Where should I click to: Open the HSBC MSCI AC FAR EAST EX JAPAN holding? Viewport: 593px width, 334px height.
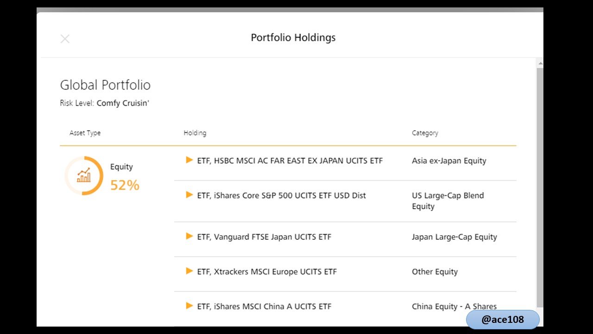[x=290, y=161]
